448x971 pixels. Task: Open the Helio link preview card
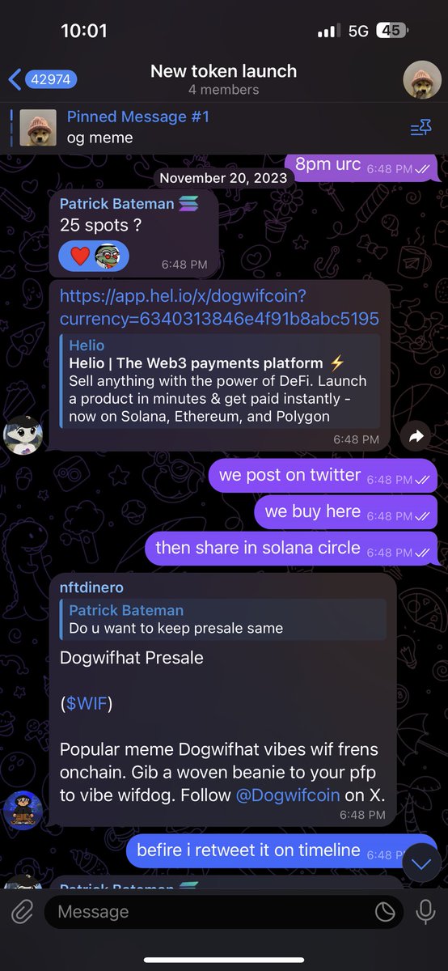pos(220,381)
